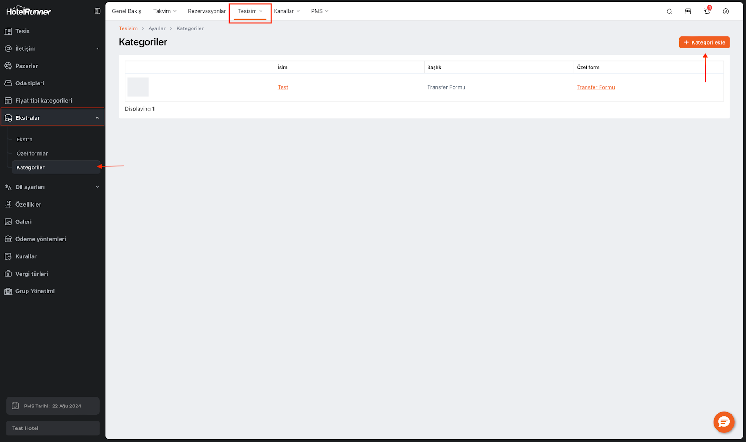Viewport: 746px width, 442px height.
Task: Click the Kategori ekle button
Action: 704,42
